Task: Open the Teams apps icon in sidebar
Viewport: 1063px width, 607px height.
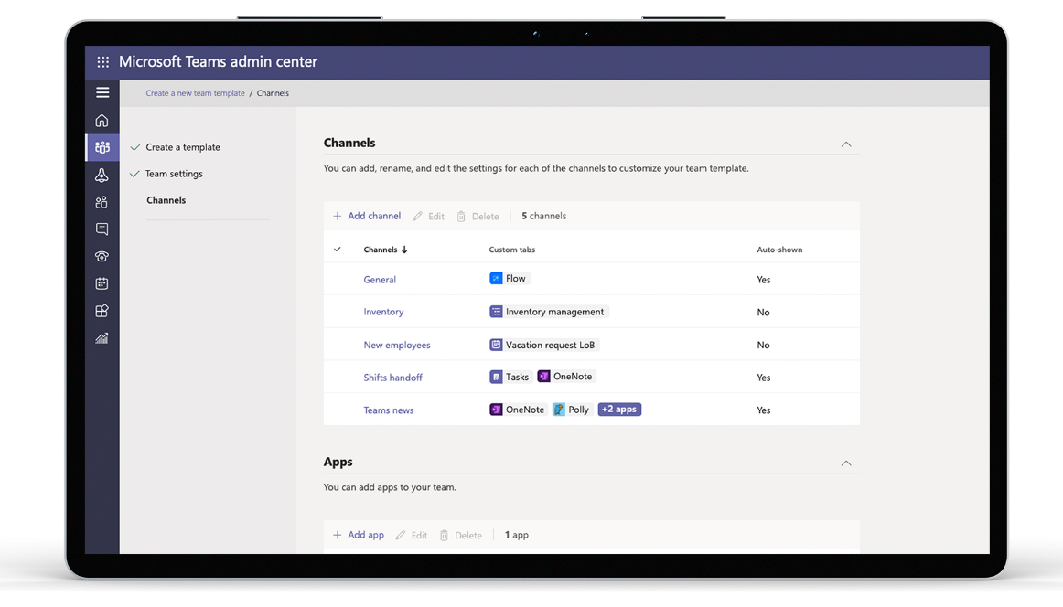Action: click(x=102, y=311)
